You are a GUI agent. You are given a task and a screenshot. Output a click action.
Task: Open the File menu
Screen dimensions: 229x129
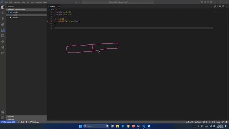(x=6, y=2)
